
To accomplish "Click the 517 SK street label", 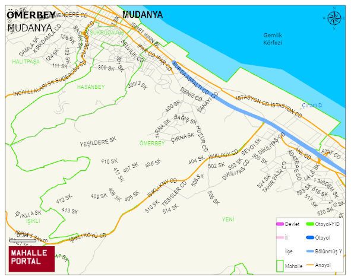I will 311,201.
